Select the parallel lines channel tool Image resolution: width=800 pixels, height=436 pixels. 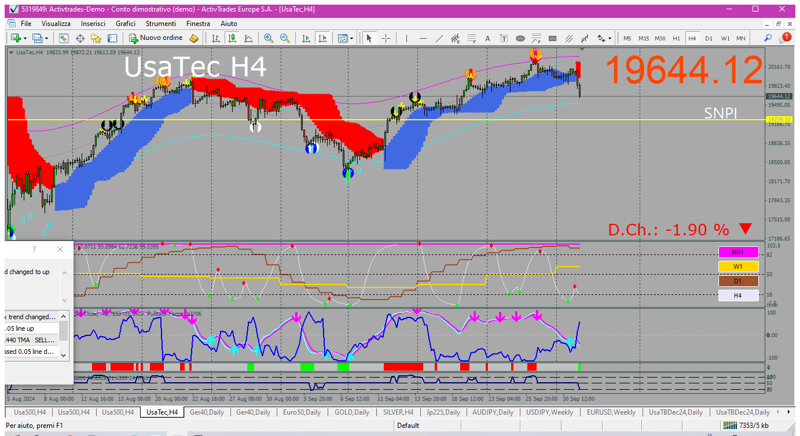coord(568,38)
